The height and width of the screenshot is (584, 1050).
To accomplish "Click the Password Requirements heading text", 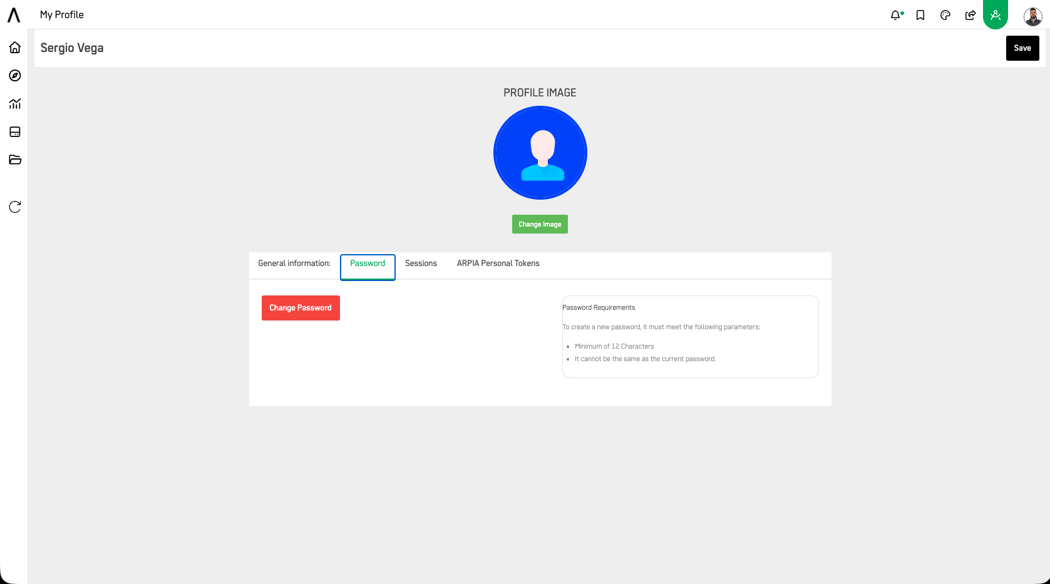I will [599, 307].
